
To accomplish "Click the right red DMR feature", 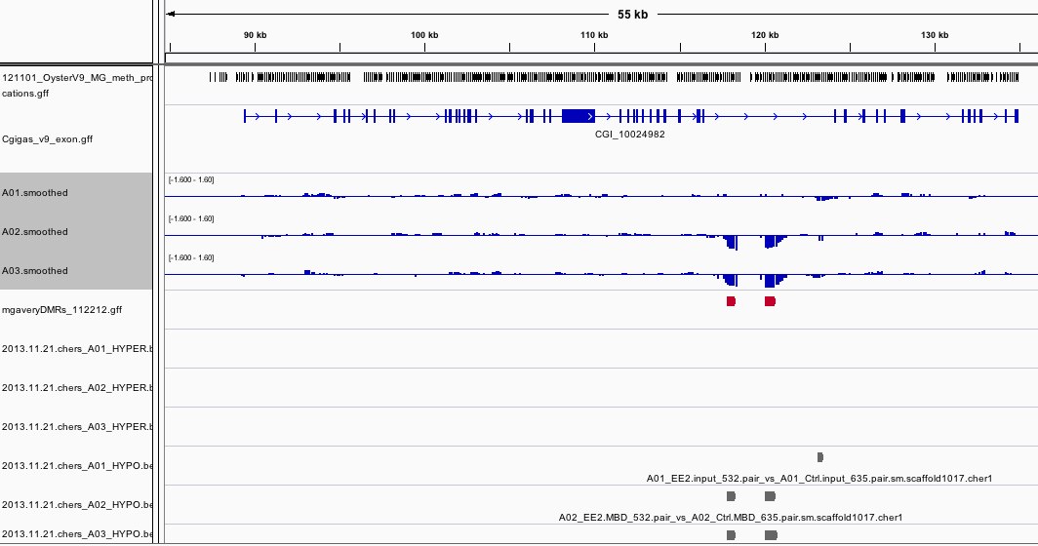I will tap(770, 301).
